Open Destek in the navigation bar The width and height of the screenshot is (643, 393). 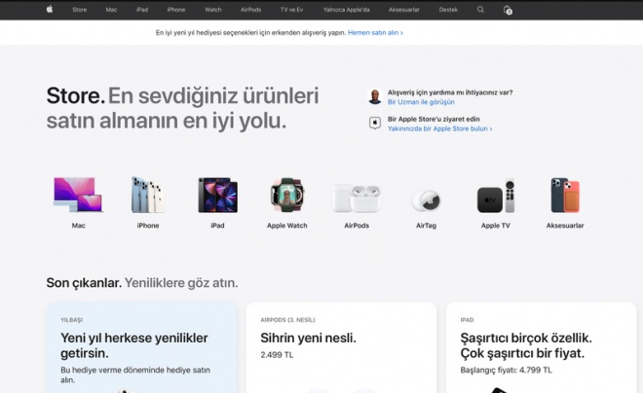pos(448,10)
